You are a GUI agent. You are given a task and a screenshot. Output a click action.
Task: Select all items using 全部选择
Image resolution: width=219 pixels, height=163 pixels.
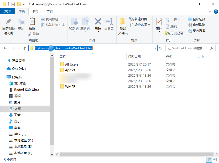click(x=197, y=19)
